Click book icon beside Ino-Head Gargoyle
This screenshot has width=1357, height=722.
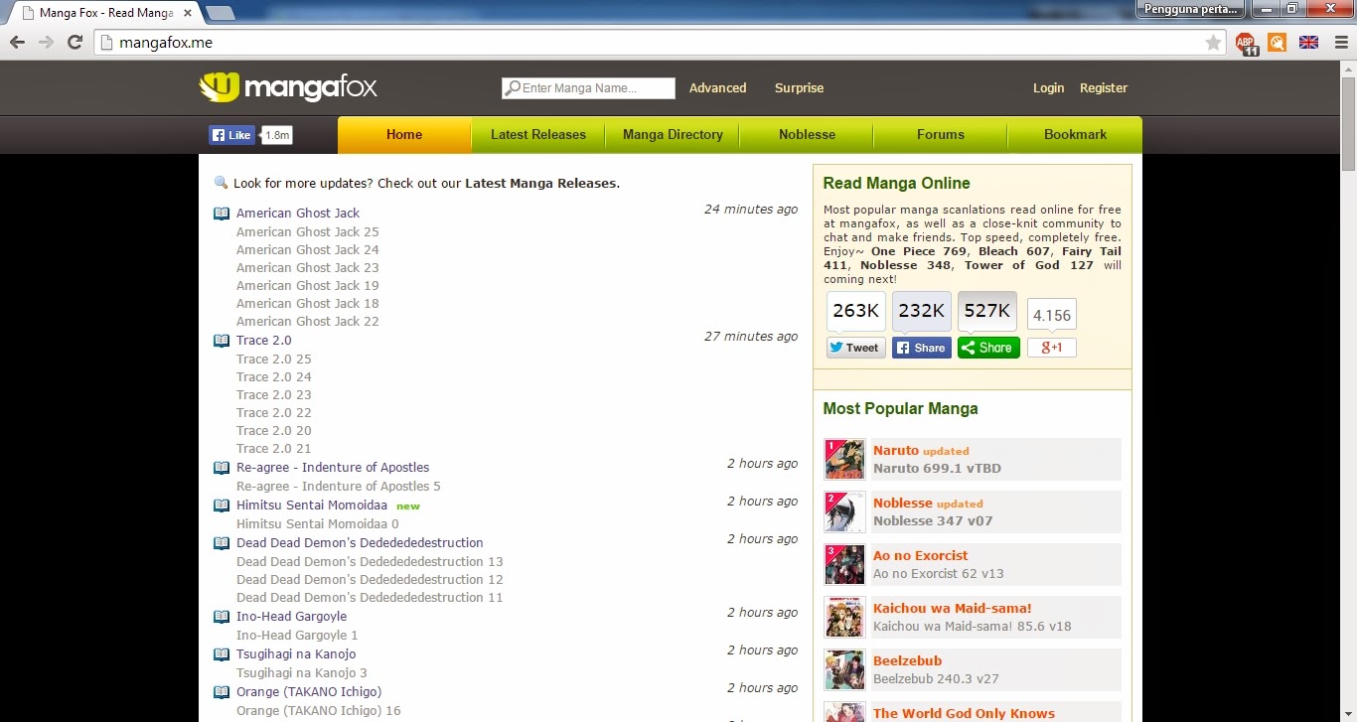pos(222,617)
